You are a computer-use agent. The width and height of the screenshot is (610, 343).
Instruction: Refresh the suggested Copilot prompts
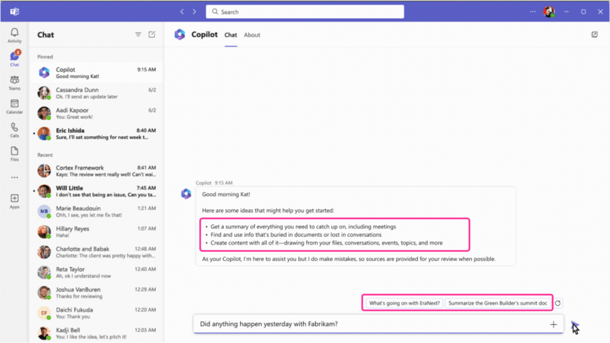click(557, 303)
